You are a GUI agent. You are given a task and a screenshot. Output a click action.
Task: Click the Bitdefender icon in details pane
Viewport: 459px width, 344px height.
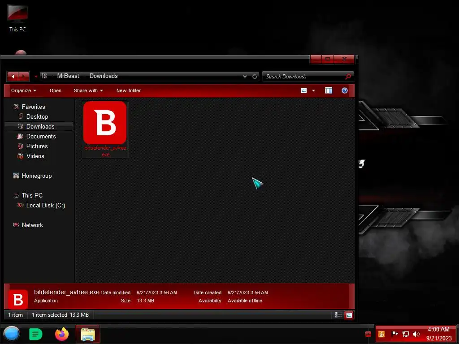click(17, 299)
